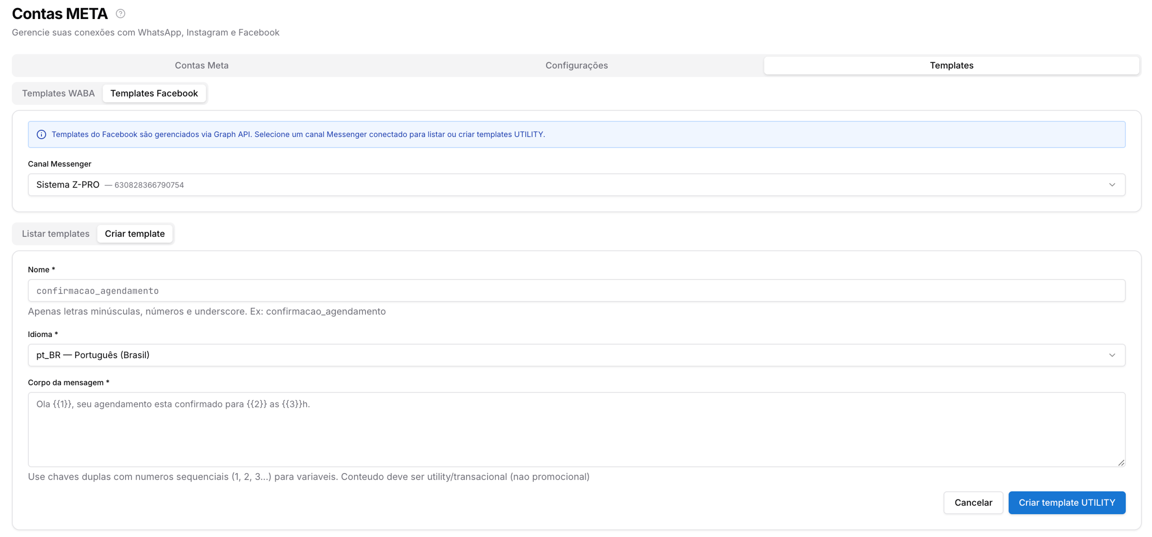Expand the Canal Messenger dropdown chevron
This screenshot has height=537, width=1152.
coord(1112,185)
